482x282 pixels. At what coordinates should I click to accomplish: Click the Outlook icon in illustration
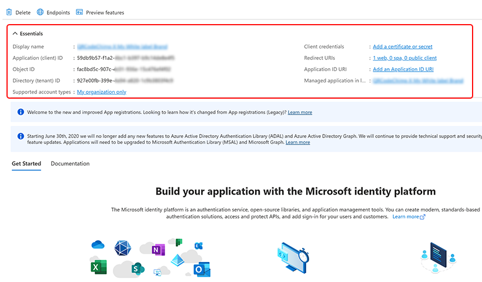click(202, 270)
